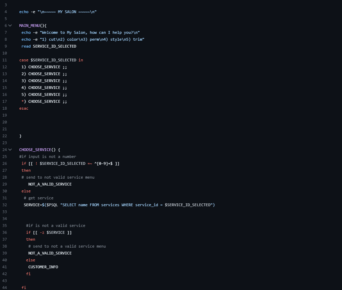342x290 pixels.
Task: Click the '#if input is not a number' comment
Action: pos(48,157)
